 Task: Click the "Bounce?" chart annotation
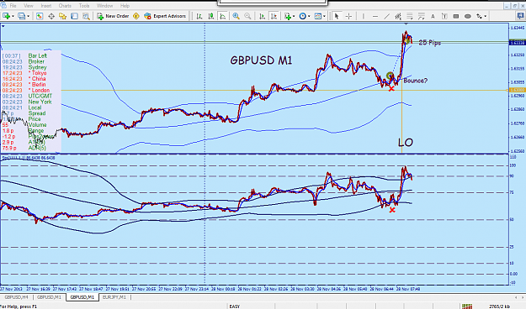click(415, 81)
